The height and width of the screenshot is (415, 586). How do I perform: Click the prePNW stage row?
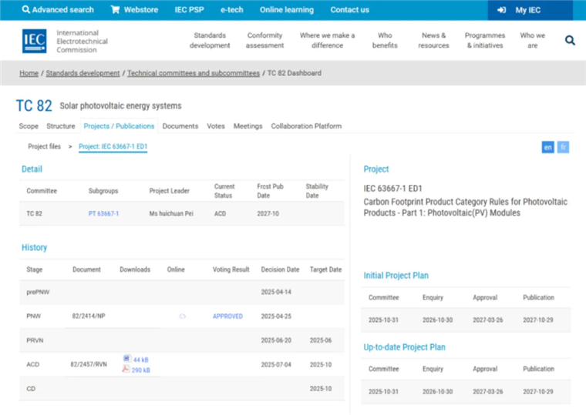coord(182,293)
